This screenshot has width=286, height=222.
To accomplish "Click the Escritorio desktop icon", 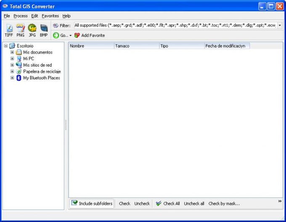I will [x=12, y=45].
